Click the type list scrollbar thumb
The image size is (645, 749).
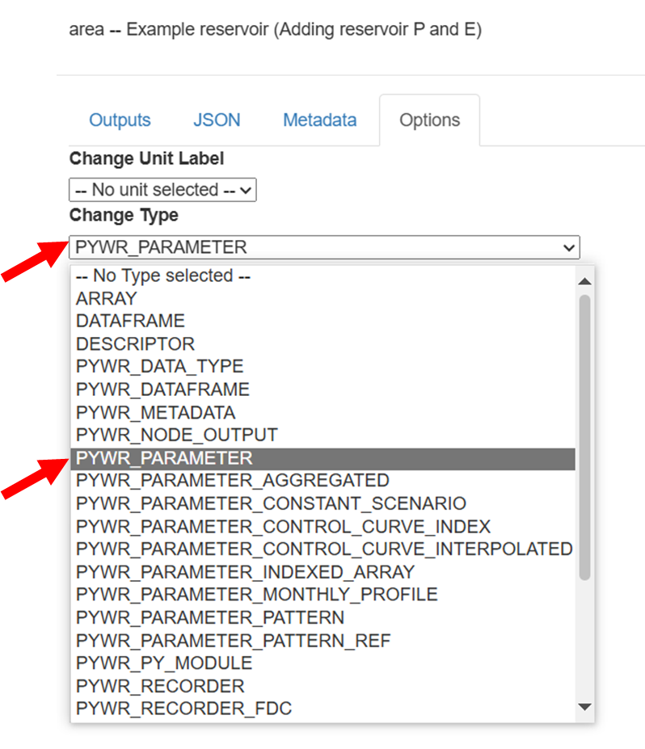pos(584,436)
